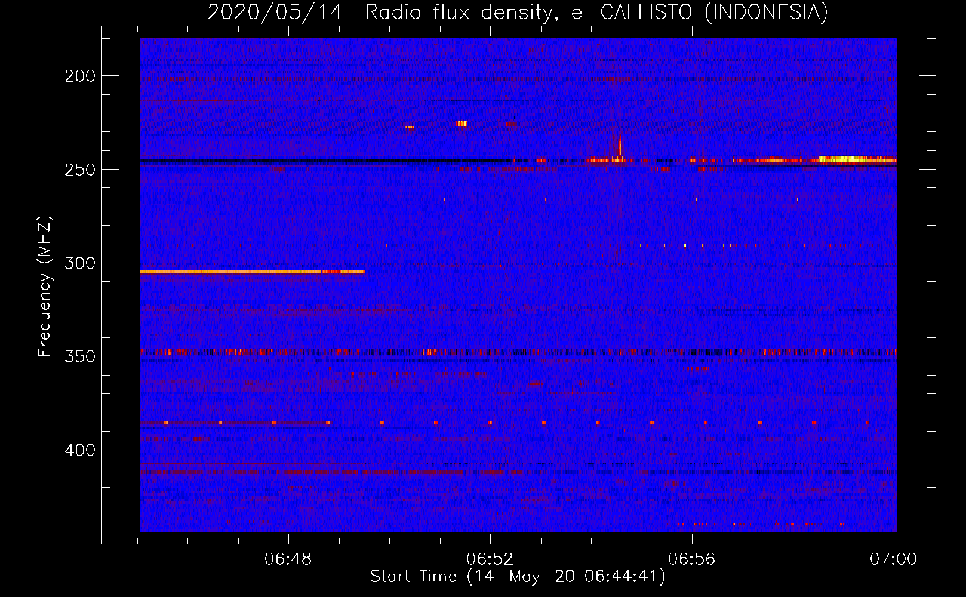
Task: Click the orange horizontal band near 305 MHz
Action: 252,272
